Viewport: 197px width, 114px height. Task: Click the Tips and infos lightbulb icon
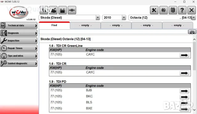pos(4,56)
